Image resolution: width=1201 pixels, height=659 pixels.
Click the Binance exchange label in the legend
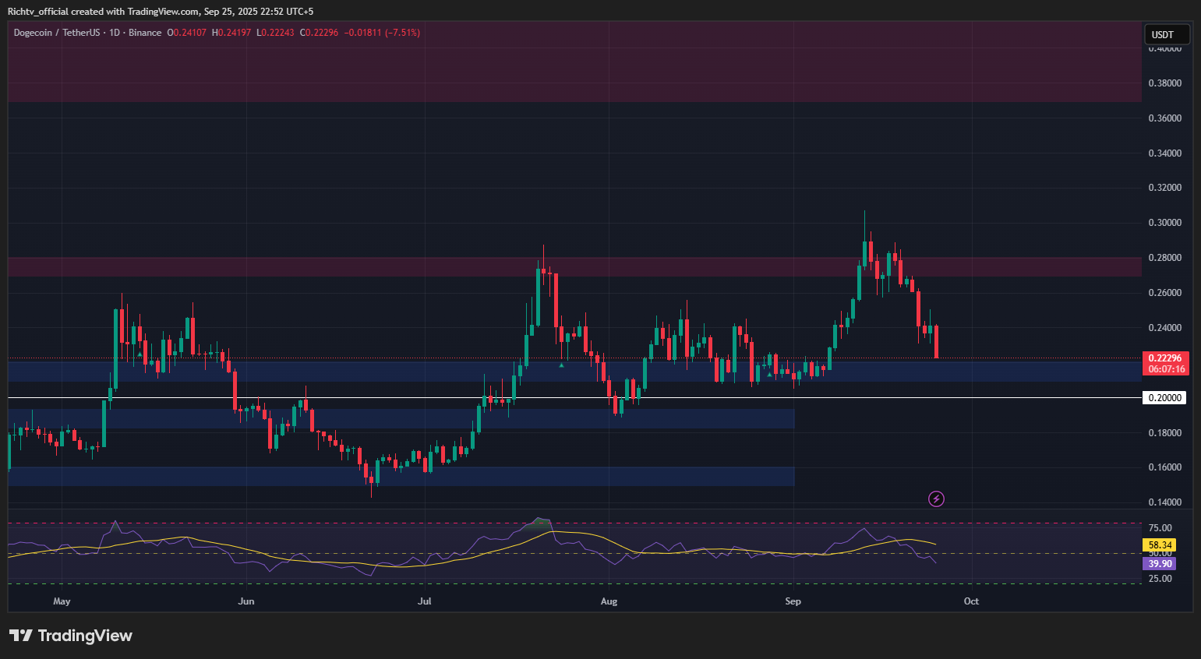click(x=145, y=33)
